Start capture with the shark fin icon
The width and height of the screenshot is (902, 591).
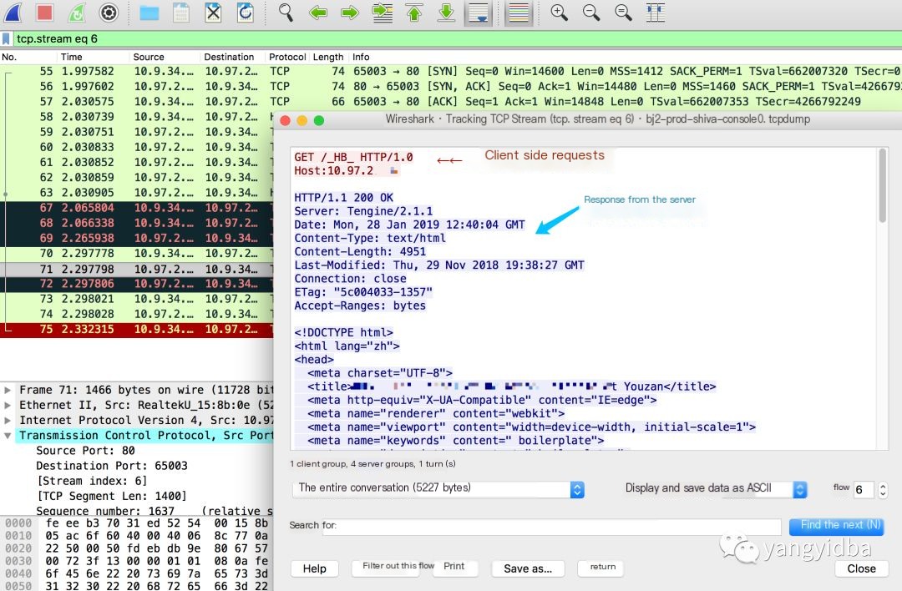click(13, 12)
